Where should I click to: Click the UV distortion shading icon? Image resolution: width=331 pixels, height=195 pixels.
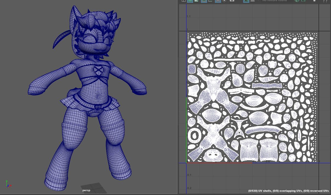point(196,1)
